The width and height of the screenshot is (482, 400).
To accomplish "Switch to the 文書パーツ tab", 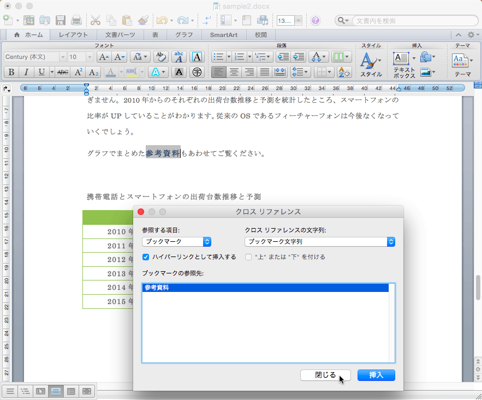I will click(120, 35).
